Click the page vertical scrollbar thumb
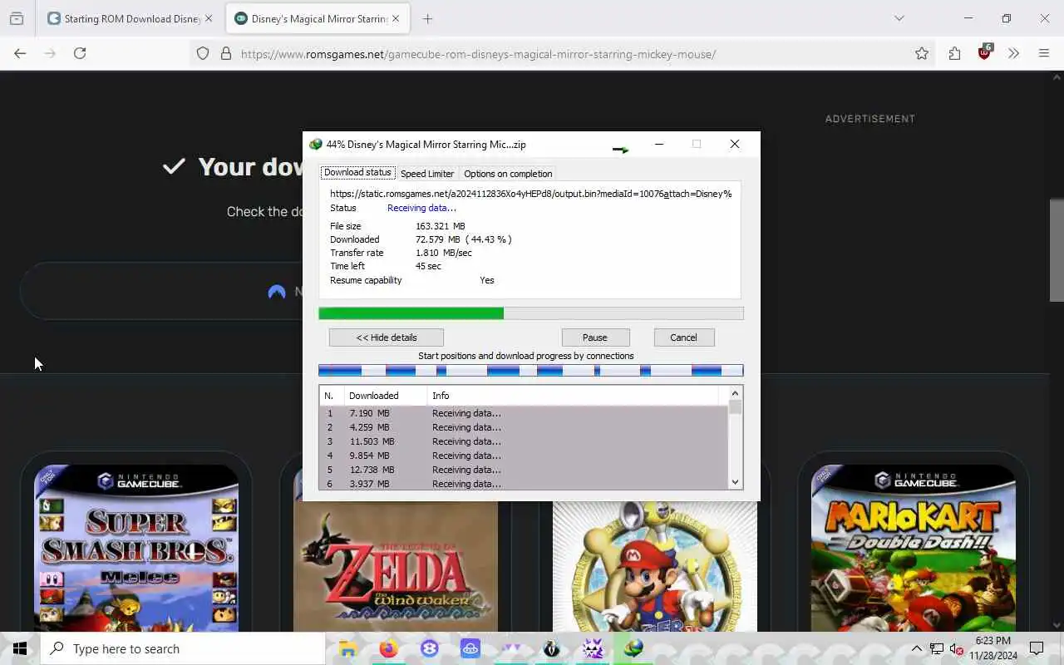 point(1057,249)
